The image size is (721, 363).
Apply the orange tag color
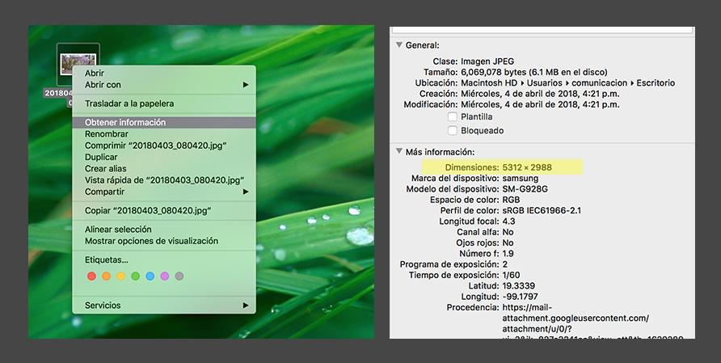(x=106, y=276)
